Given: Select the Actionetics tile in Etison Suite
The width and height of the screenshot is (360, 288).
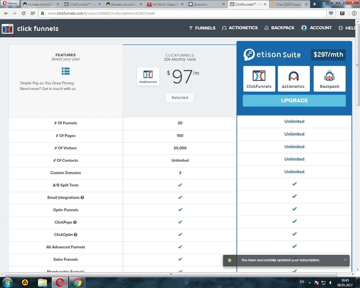Looking at the screenshot, I should [x=294, y=79].
